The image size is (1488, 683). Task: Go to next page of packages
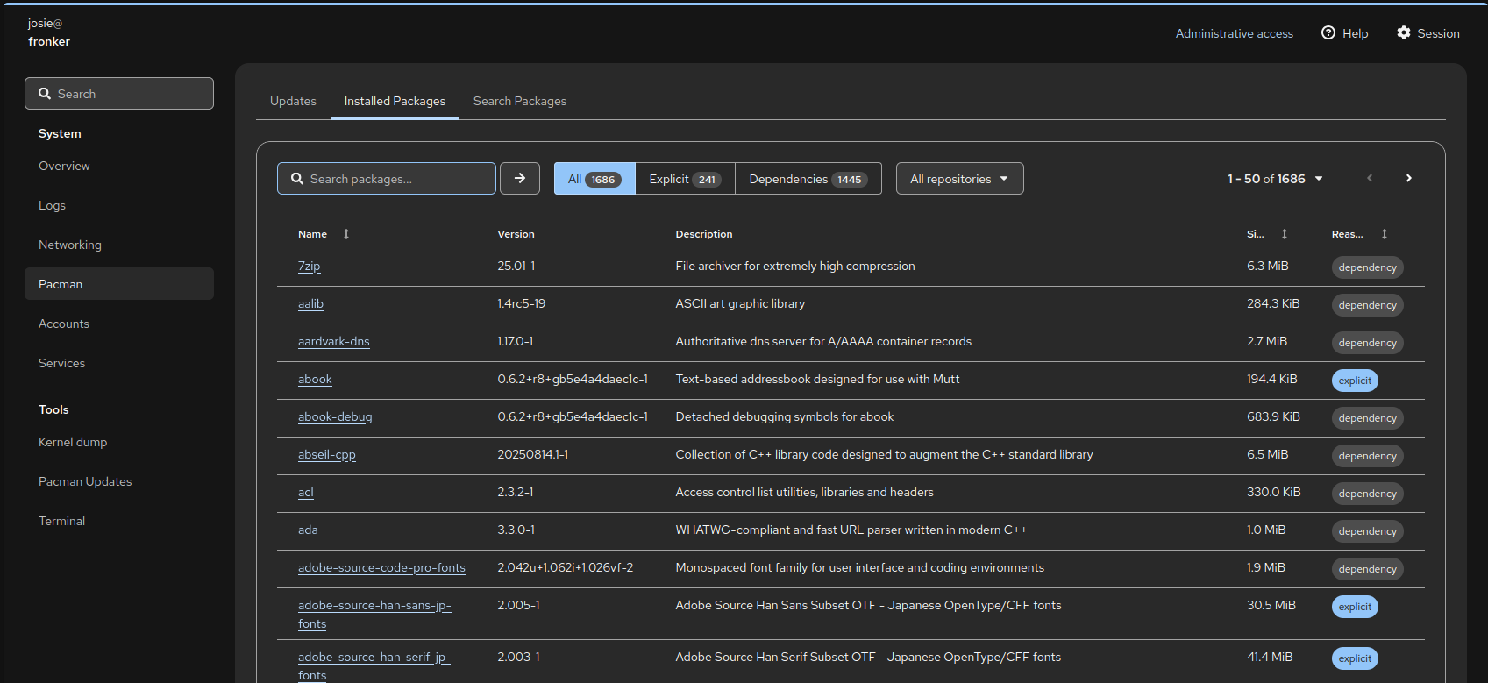click(1409, 179)
